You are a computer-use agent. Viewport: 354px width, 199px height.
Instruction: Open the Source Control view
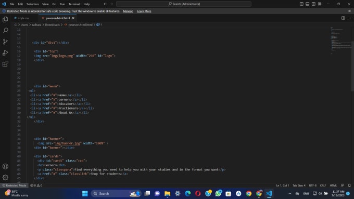tap(5, 42)
